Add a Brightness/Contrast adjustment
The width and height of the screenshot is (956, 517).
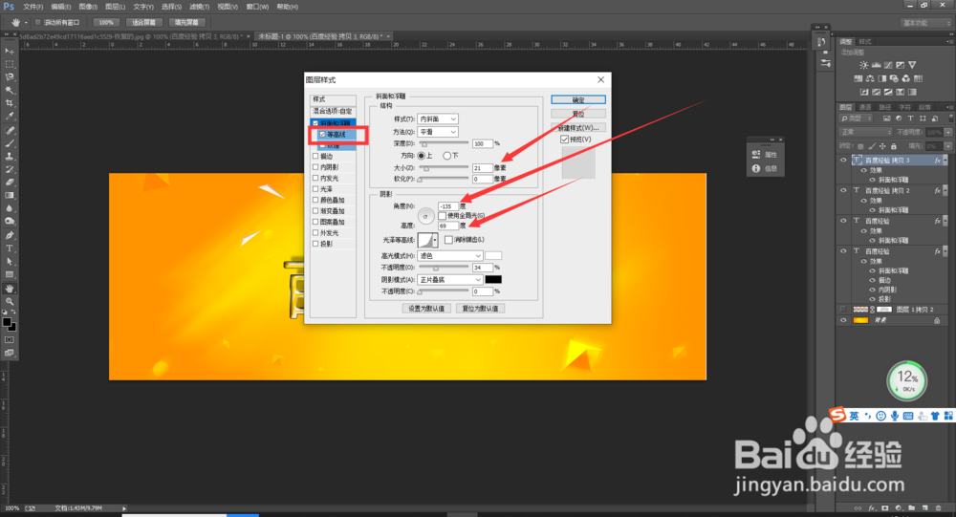pos(863,65)
